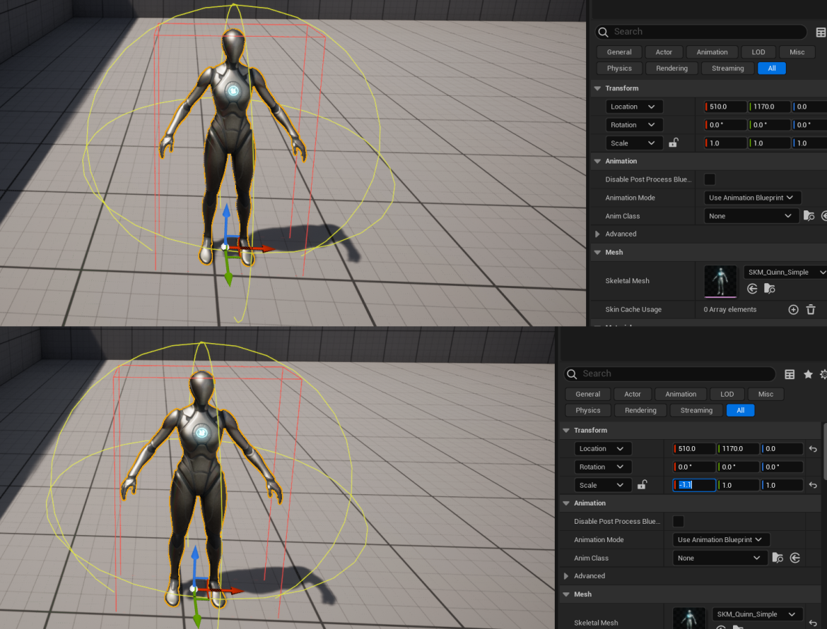Toggle the lower panel's scale lock icon

(642, 485)
